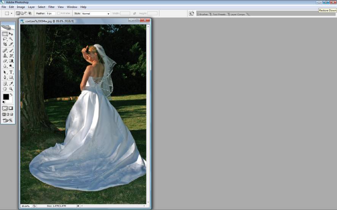Open the View menu

(x=60, y=7)
